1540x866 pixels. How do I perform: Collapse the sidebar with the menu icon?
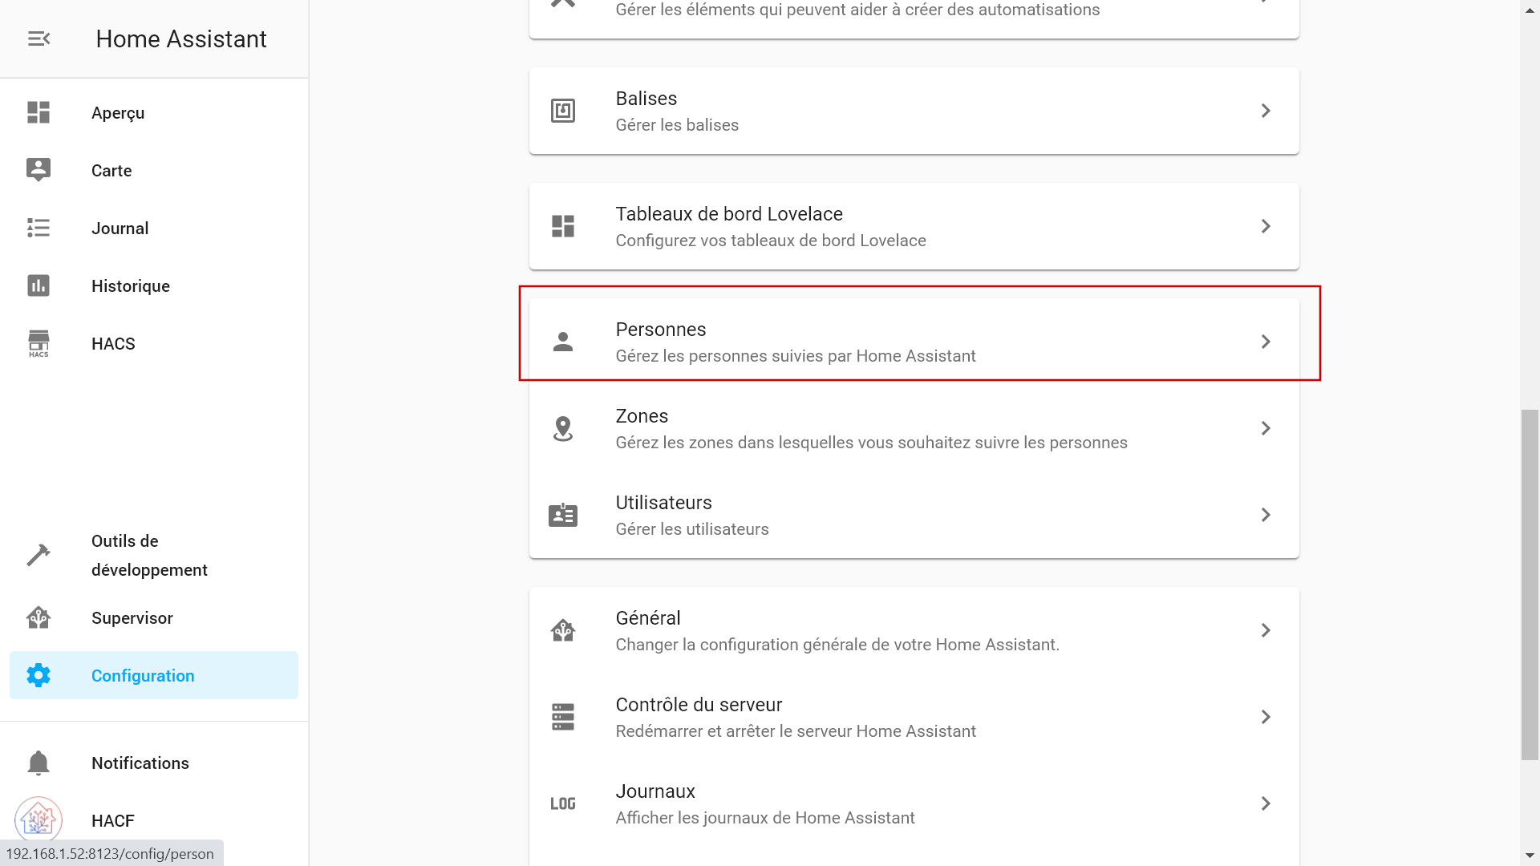coord(38,38)
